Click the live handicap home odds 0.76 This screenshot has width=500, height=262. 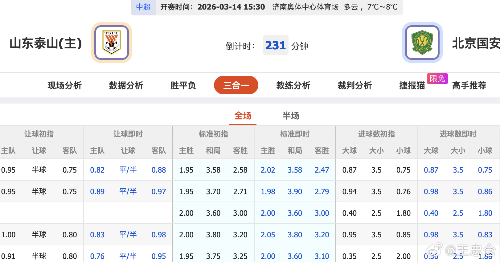coord(97,256)
